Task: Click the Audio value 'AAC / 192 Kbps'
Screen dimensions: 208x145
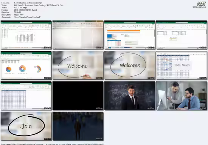Action: pyautogui.click(x=20, y=8)
